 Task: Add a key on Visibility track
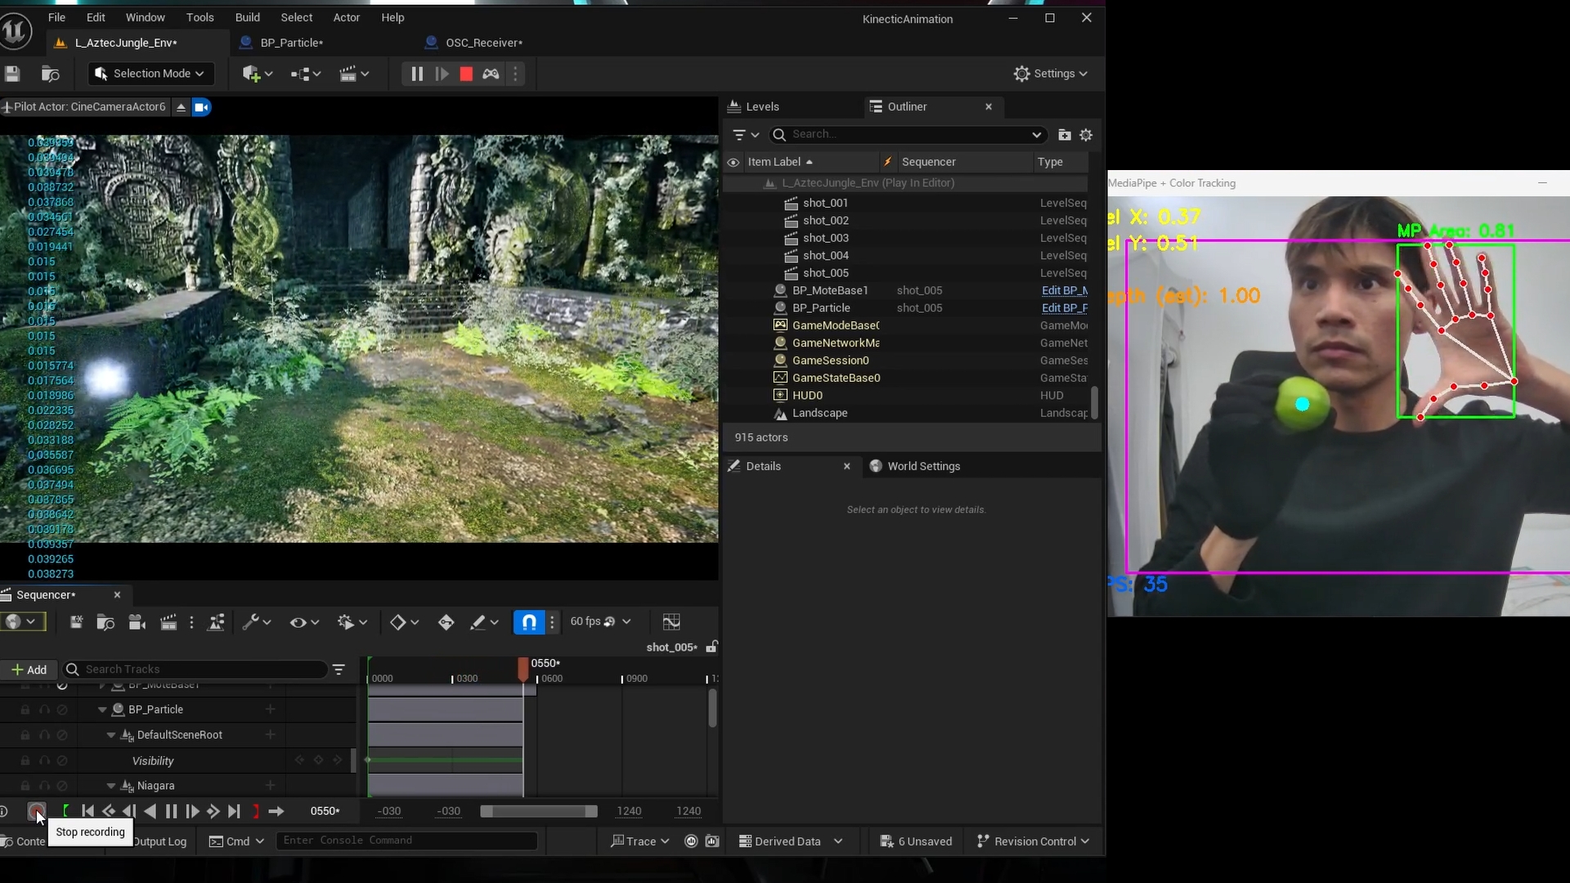[318, 760]
